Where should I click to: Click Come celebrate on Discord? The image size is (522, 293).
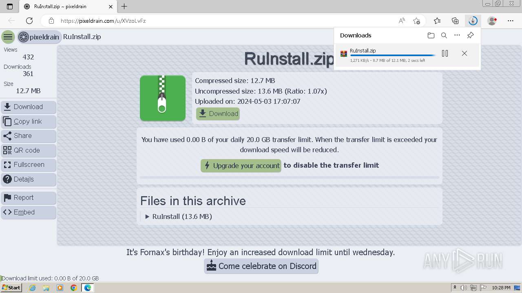261,266
